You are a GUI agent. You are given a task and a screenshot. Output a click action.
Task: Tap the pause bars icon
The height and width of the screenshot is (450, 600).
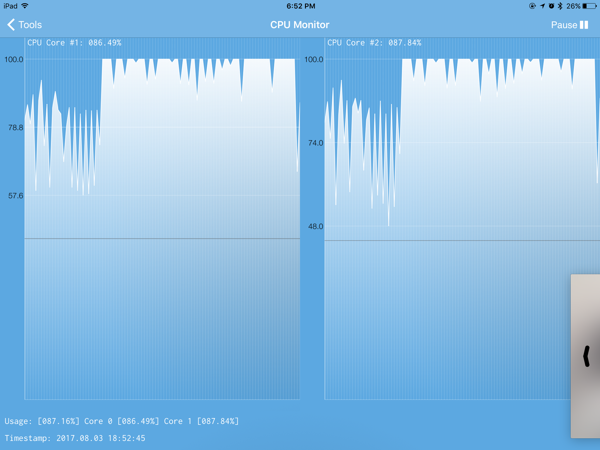pyautogui.click(x=584, y=25)
